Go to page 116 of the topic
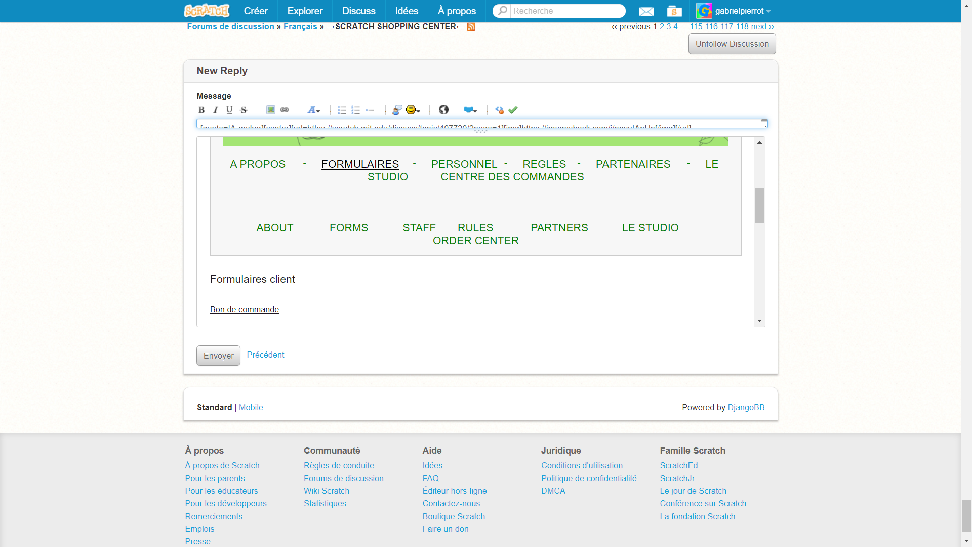This screenshot has width=972, height=547. click(711, 26)
